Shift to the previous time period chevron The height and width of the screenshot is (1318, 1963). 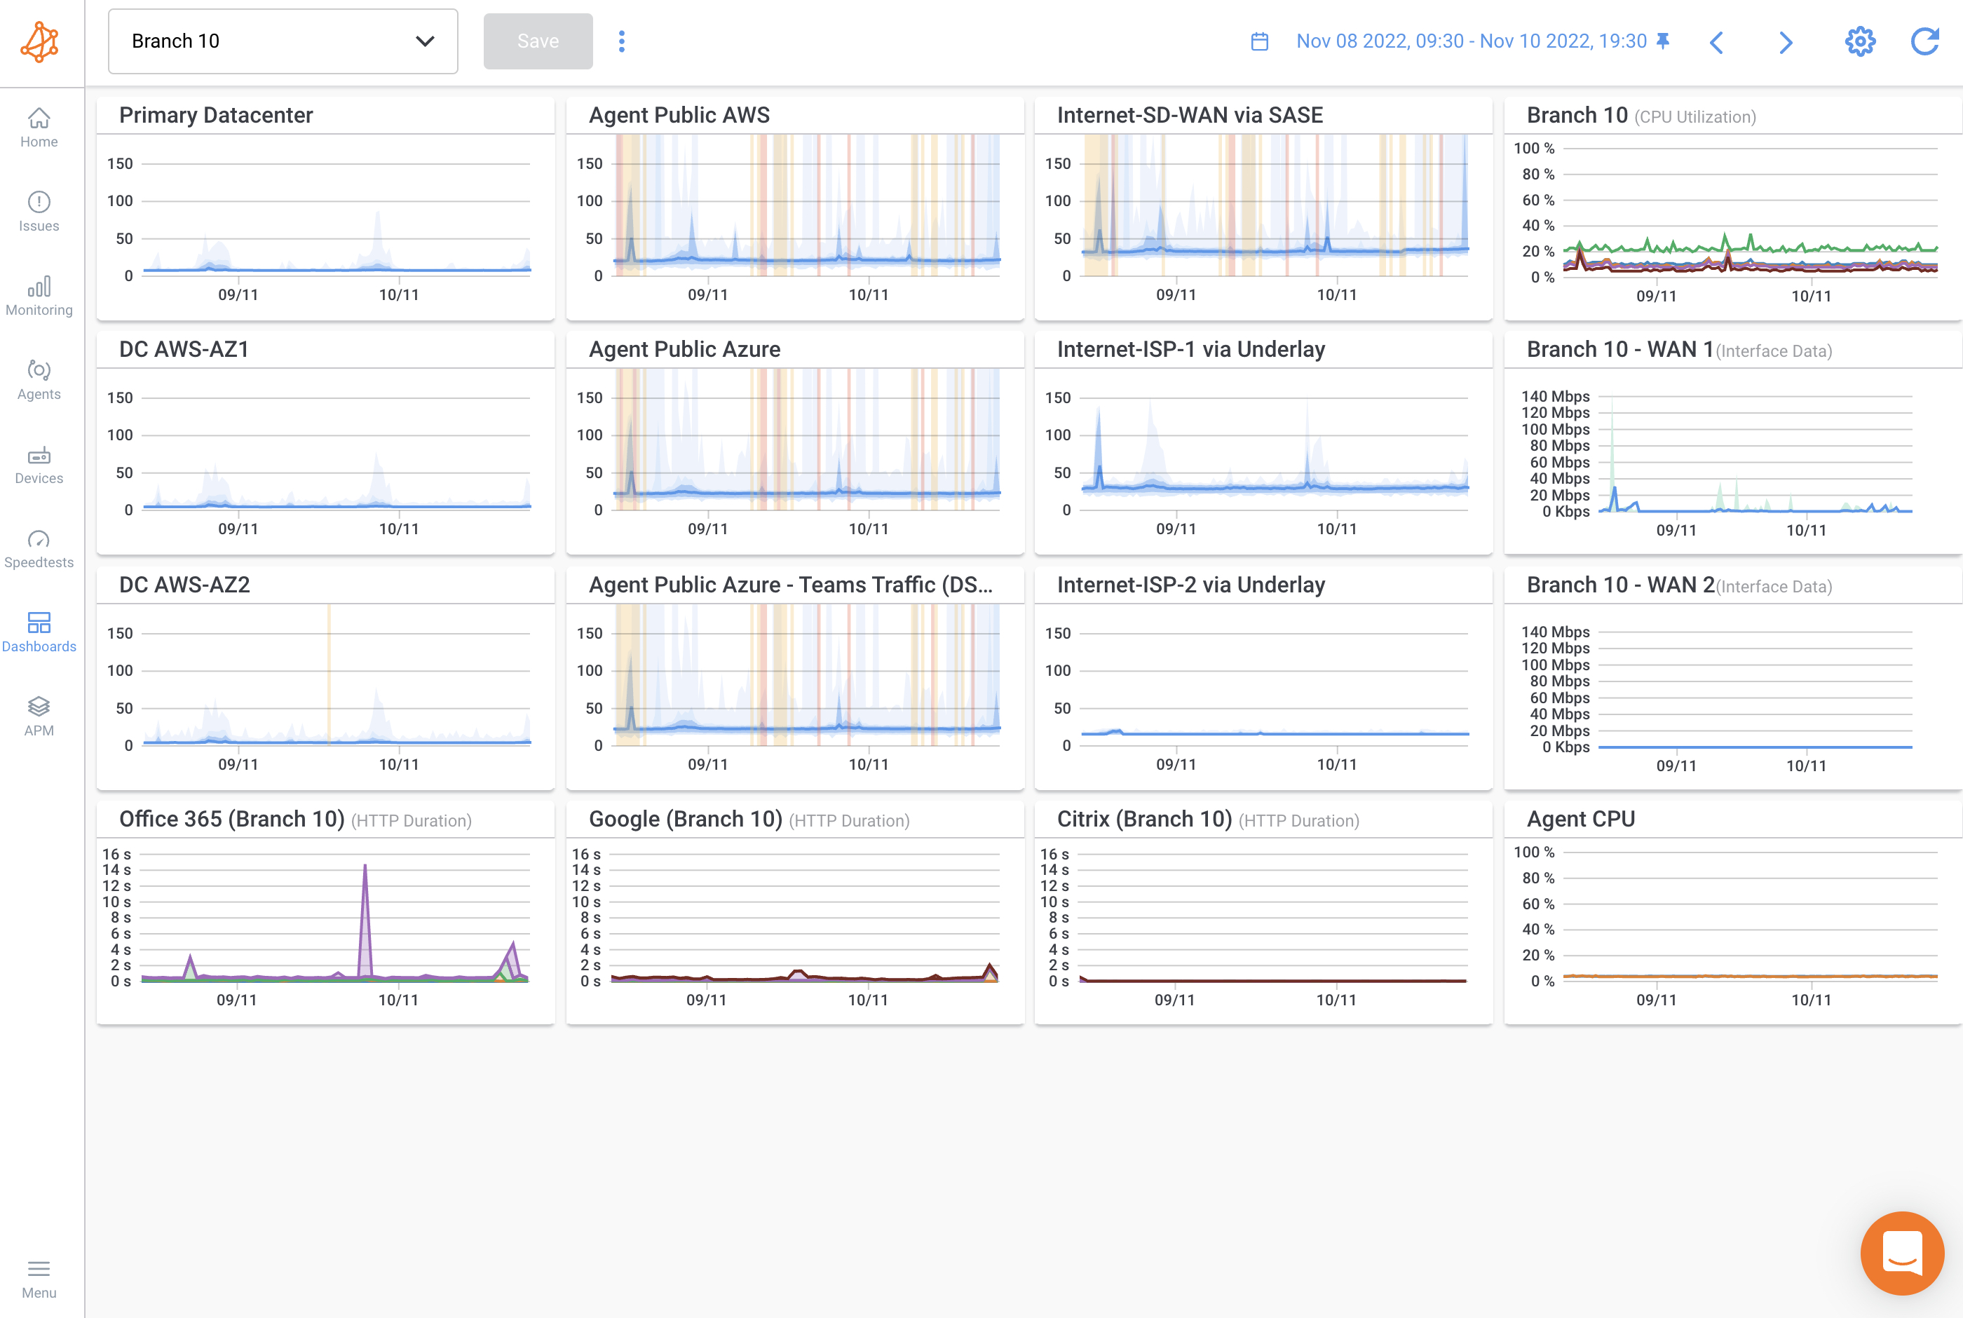pyautogui.click(x=1717, y=41)
